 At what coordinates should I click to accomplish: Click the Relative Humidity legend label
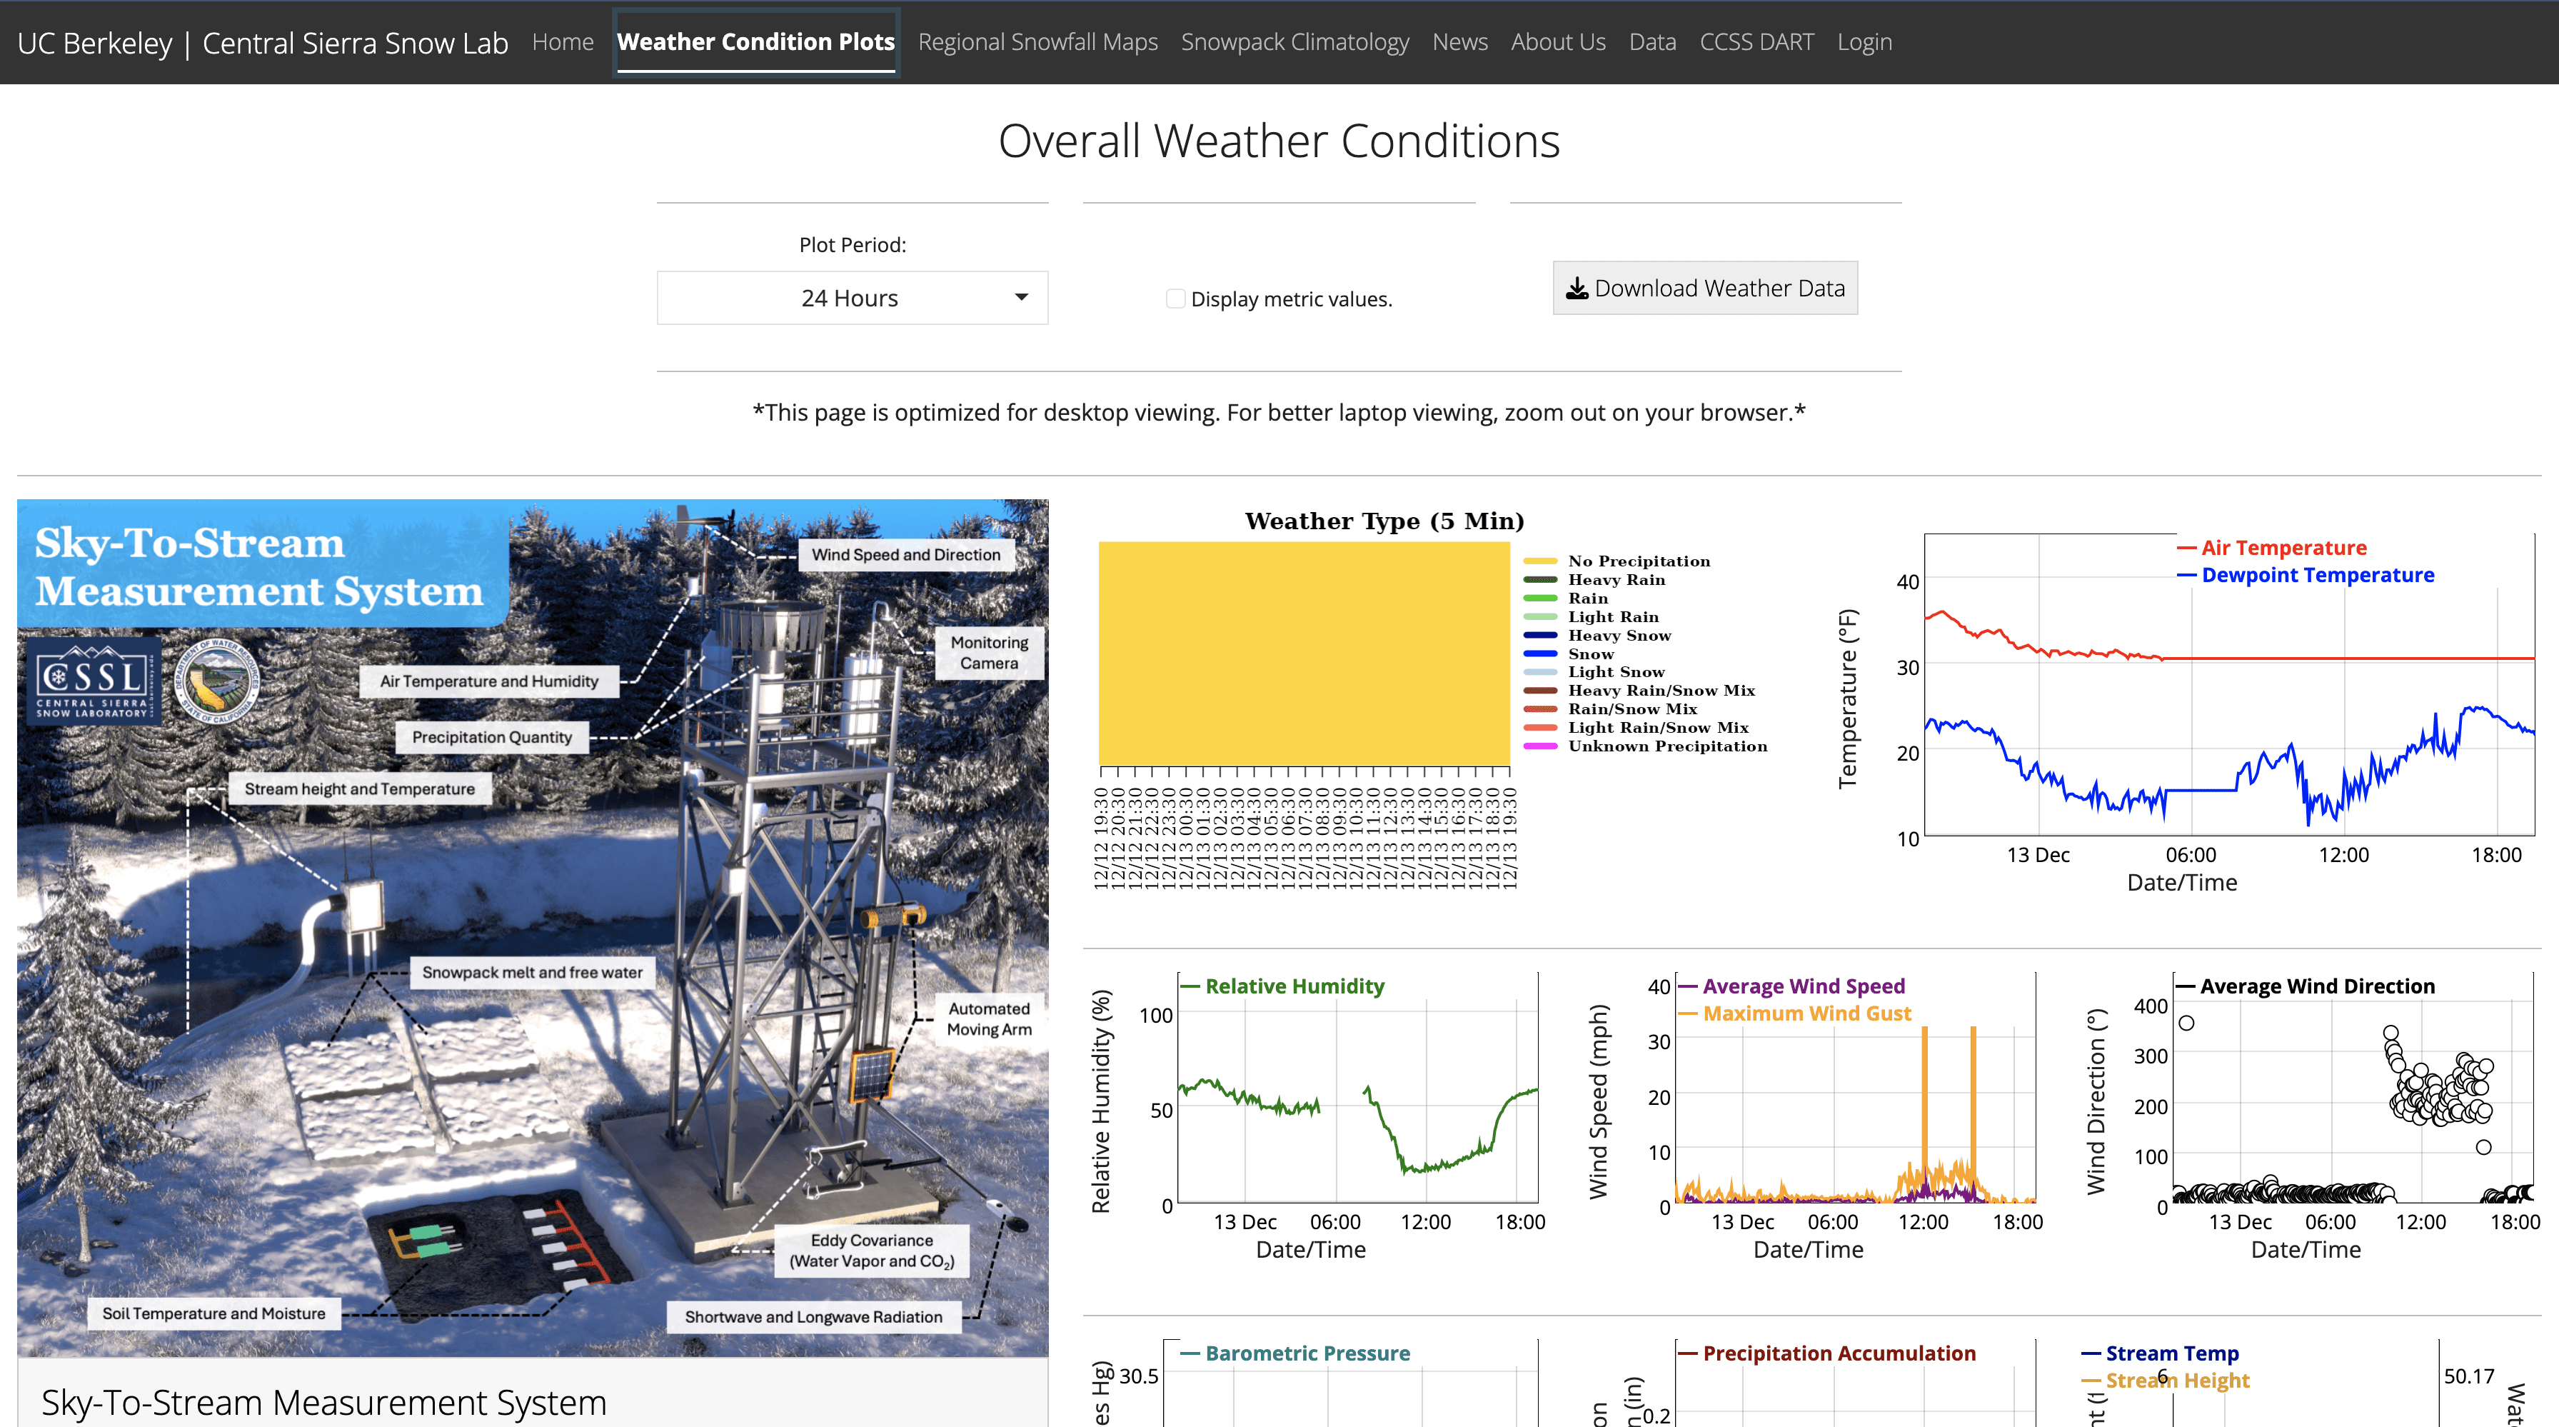click(x=1294, y=987)
